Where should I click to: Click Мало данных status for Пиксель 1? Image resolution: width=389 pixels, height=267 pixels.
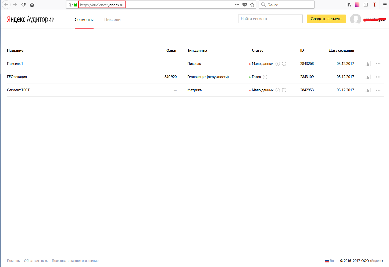[x=263, y=64]
